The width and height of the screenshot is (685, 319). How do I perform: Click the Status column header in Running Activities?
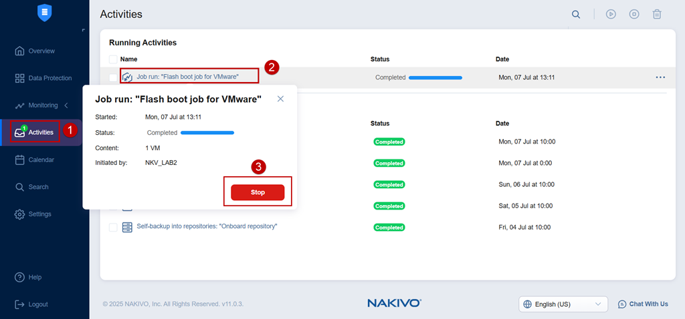point(380,59)
